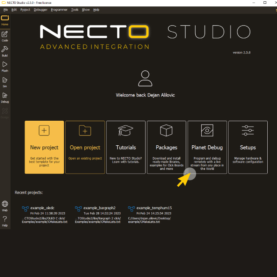
Task: Click the Desktop/example CMakeLists path
Action: coord(149,220)
